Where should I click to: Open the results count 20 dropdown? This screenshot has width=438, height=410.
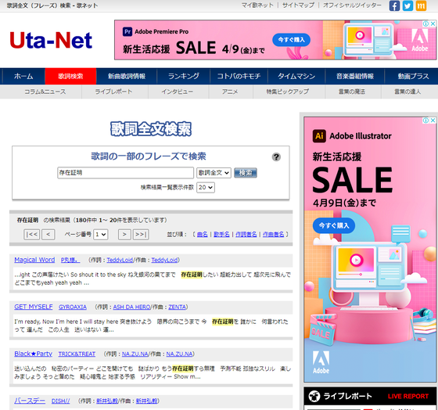click(206, 187)
